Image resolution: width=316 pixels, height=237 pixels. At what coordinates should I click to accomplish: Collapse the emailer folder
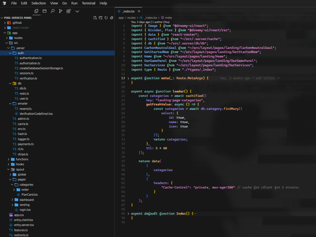point(10,104)
